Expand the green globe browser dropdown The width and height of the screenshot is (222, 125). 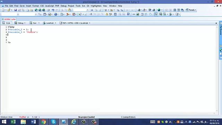click(162, 10)
